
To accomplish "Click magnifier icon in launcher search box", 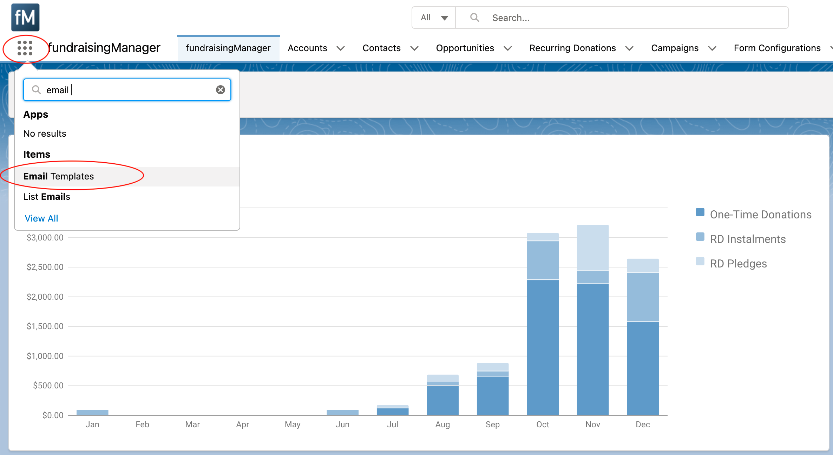I will click(36, 90).
